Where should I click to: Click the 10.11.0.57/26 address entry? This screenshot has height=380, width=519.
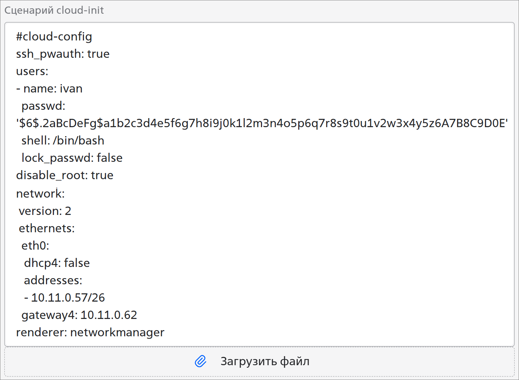(x=68, y=298)
